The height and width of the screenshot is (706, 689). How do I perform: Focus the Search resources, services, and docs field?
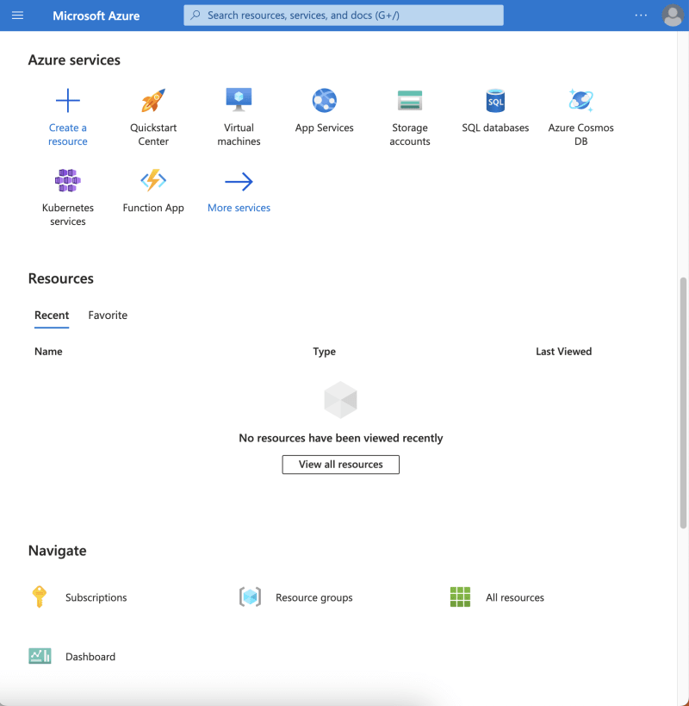click(344, 16)
